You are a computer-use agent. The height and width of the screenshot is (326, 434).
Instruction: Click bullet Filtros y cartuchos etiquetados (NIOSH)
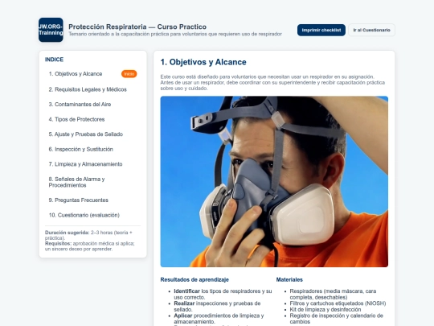[x=338, y=303]
